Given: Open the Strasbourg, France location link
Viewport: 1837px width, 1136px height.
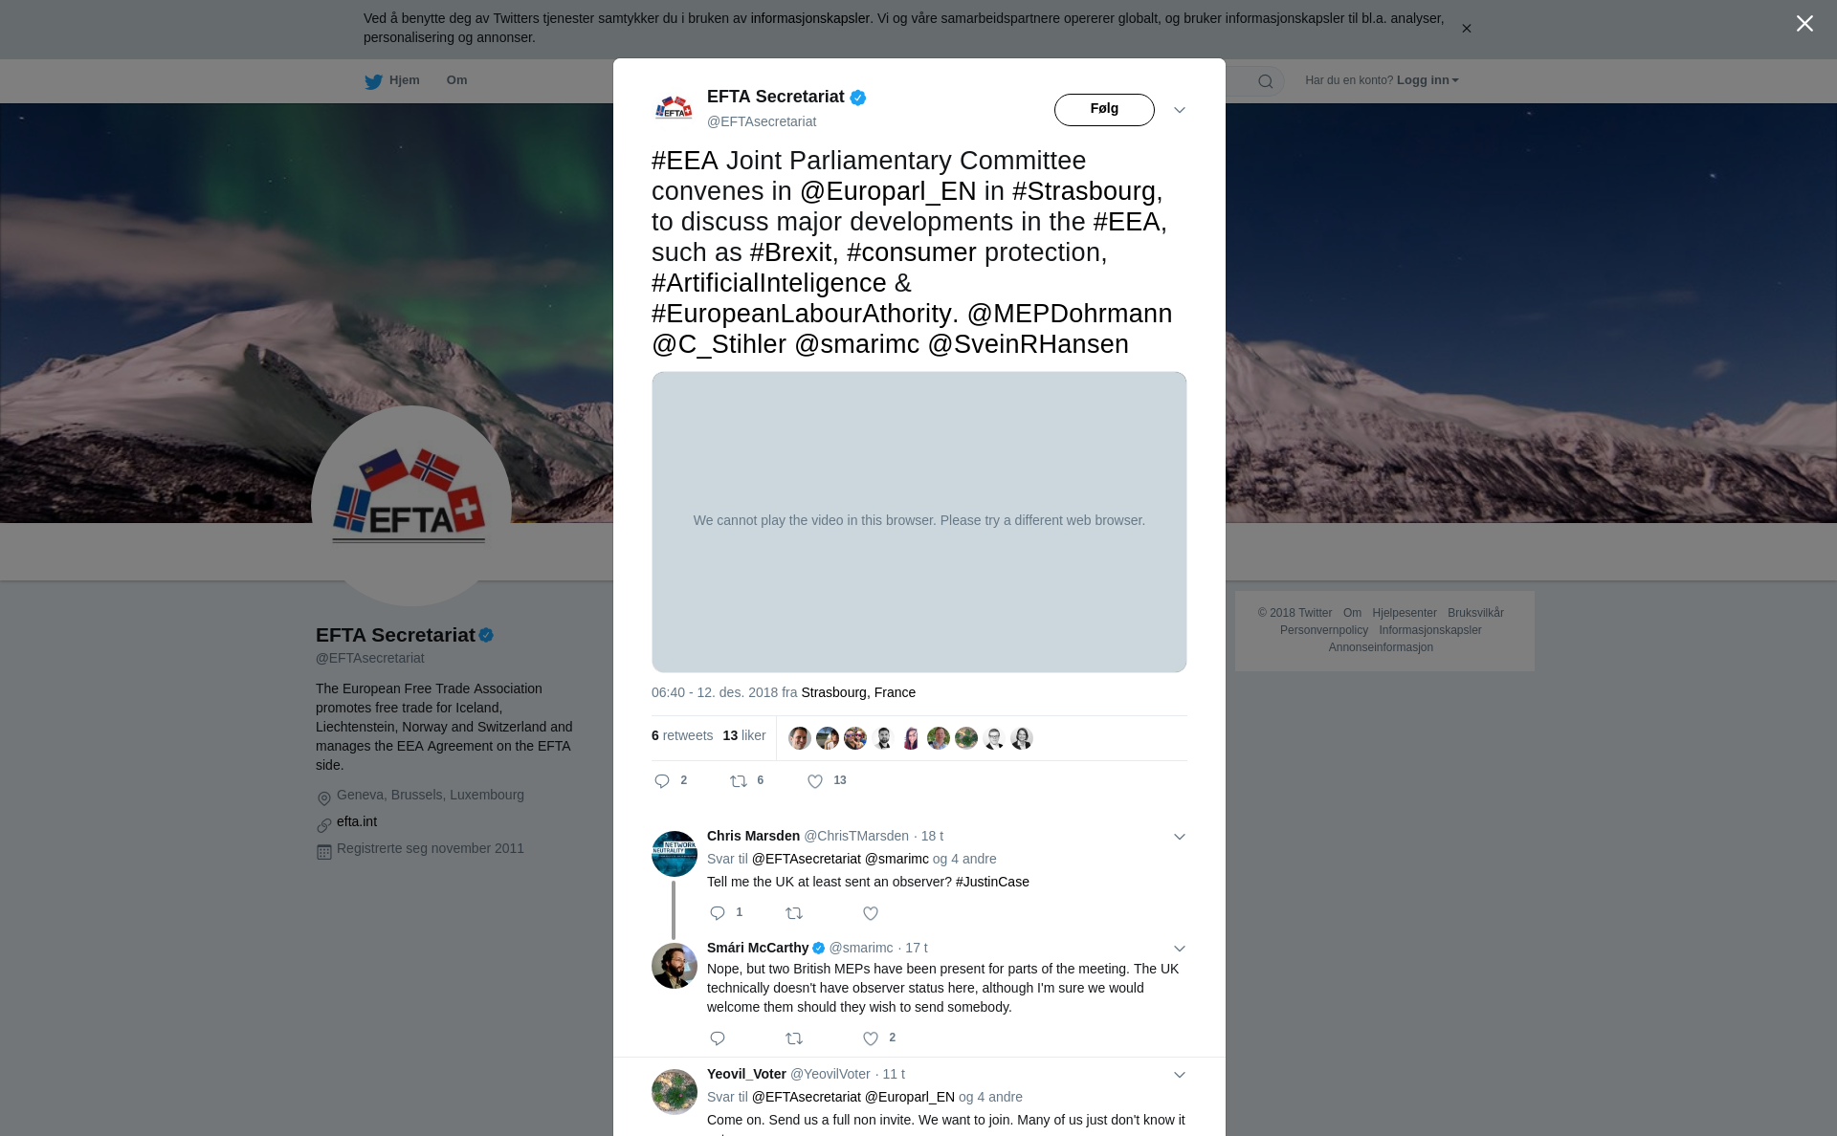Looking at the screenshot, I should 858,692.
